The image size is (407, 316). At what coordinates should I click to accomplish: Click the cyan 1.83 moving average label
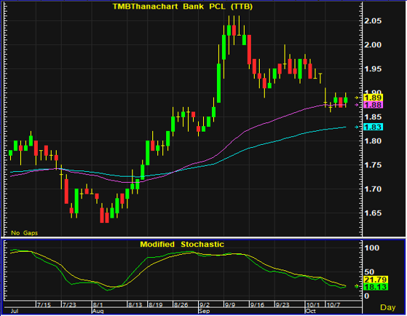pos(374,127)
